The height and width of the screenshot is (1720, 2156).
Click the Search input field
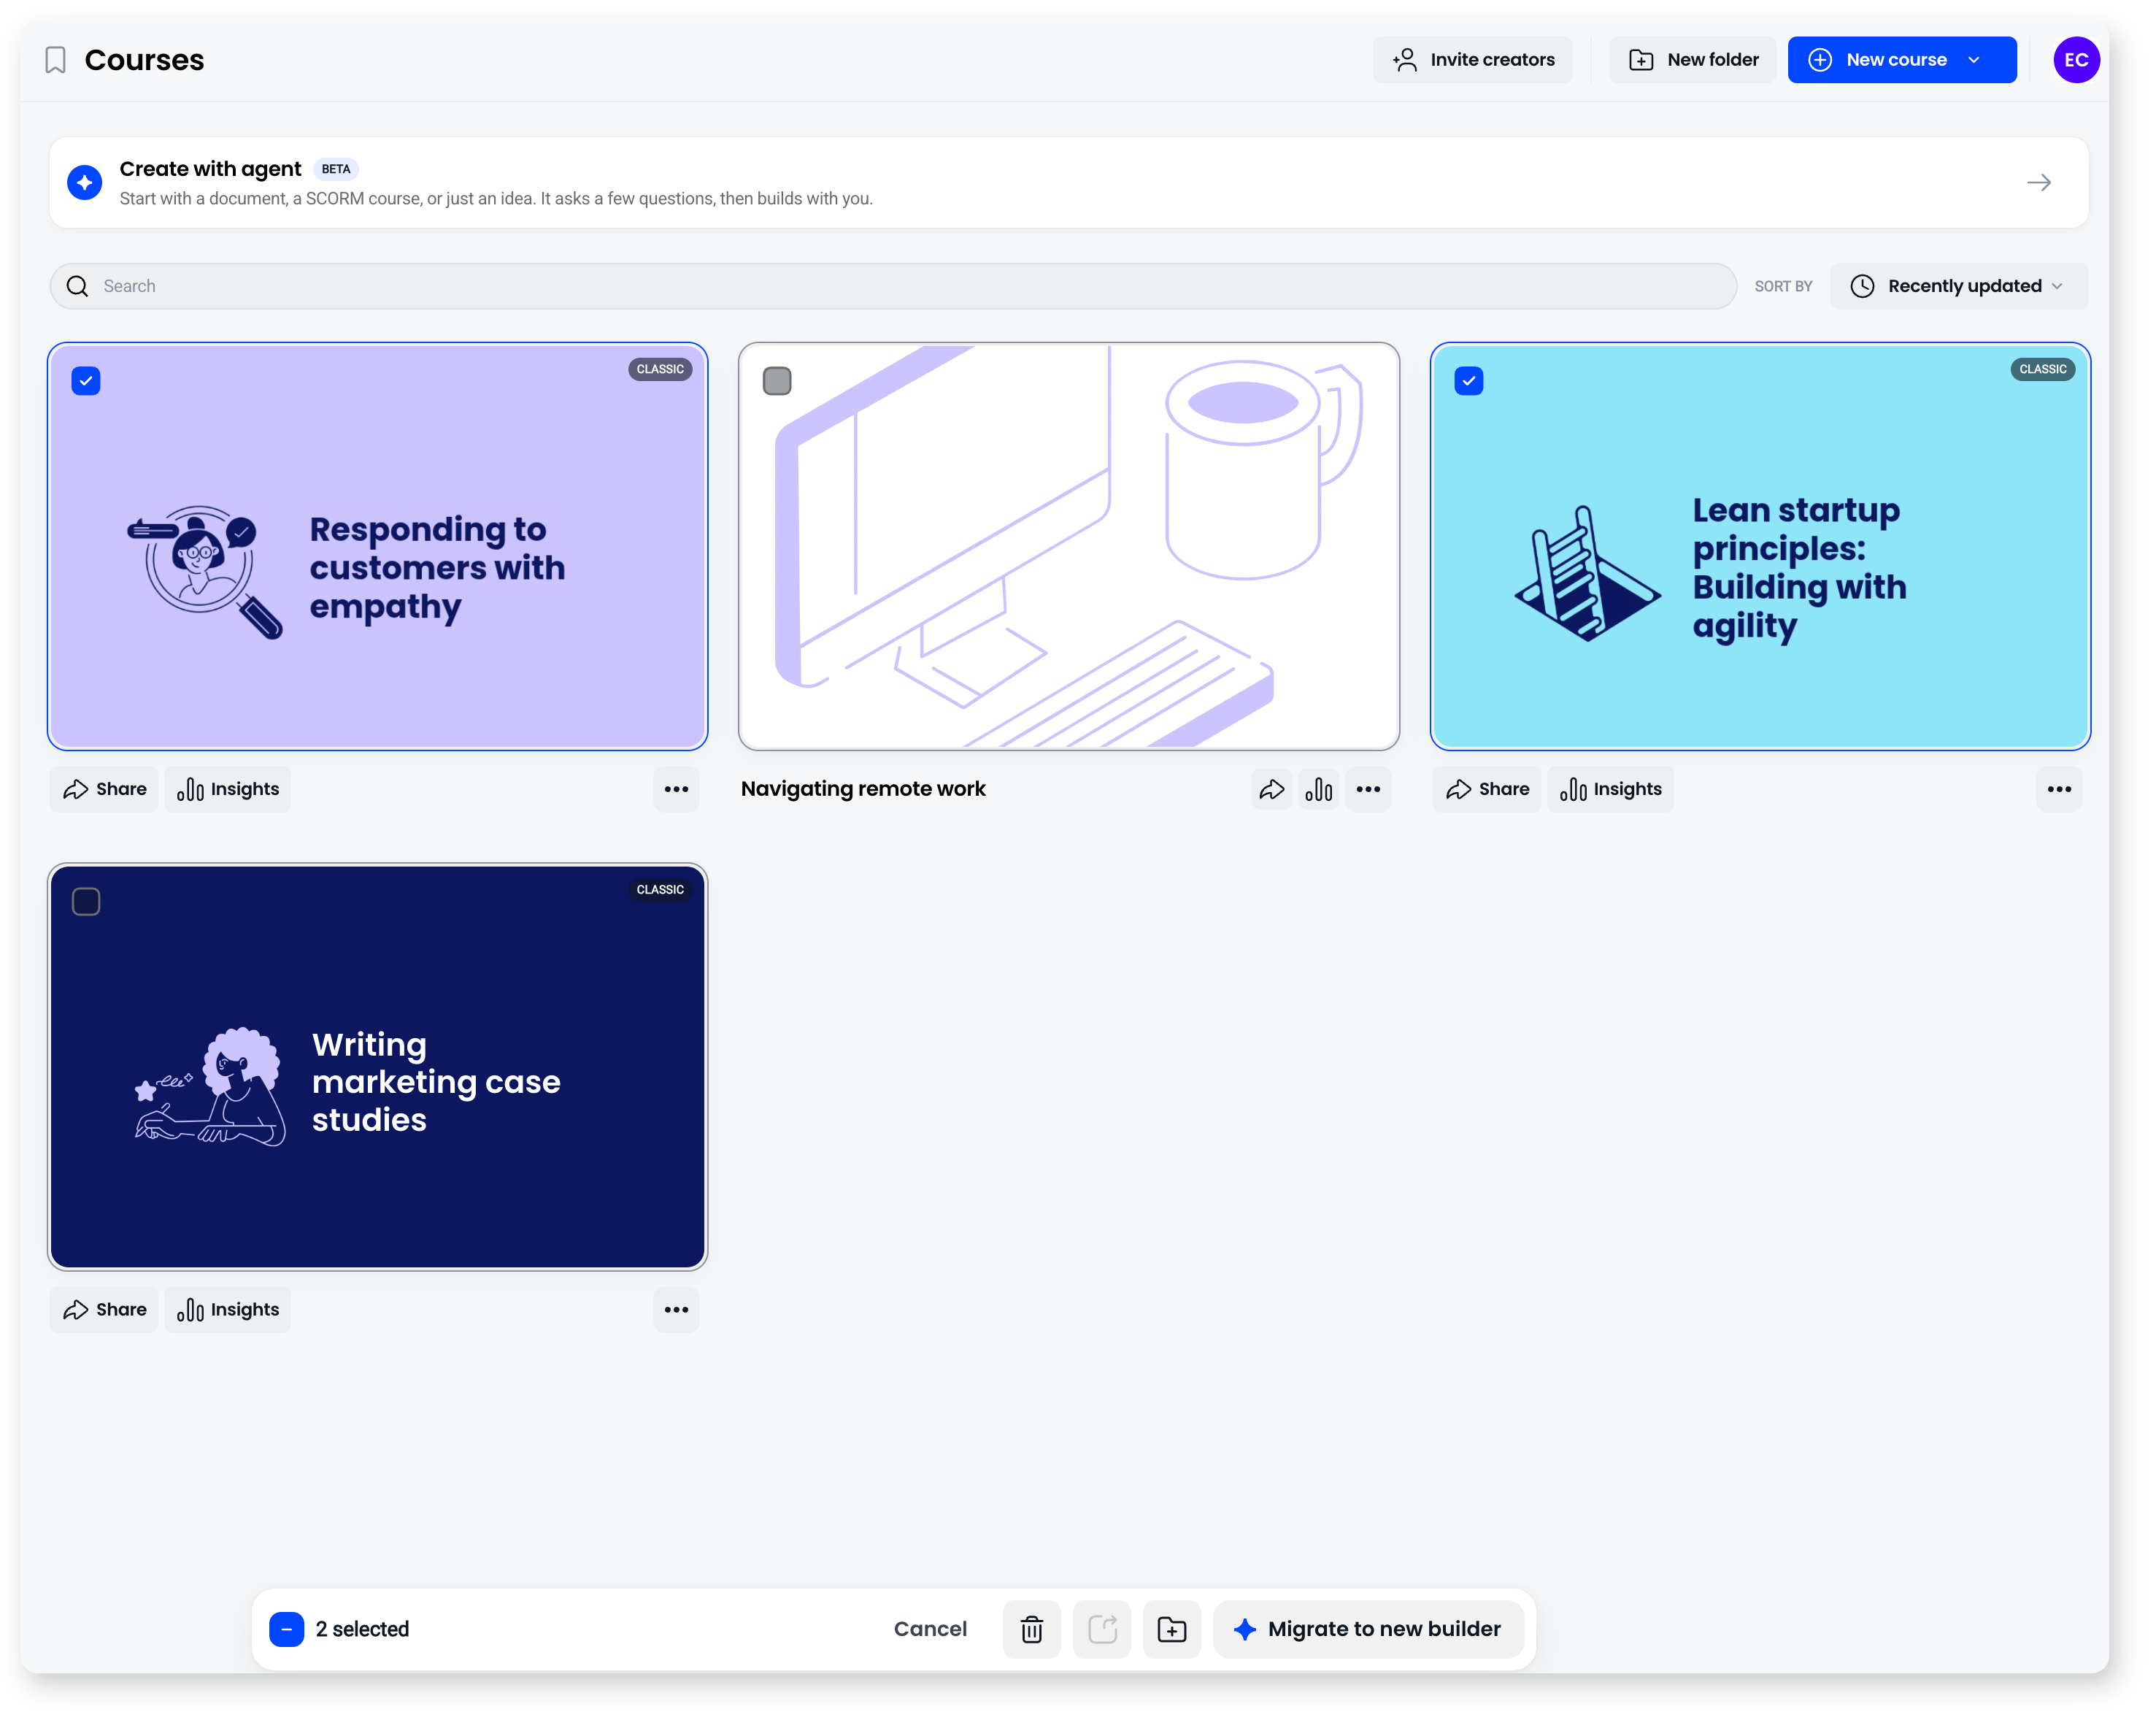click(893, 286)
